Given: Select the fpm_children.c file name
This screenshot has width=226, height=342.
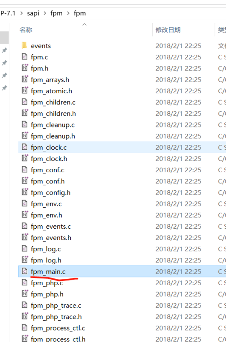Looking at the screenshot, I should [x=53, y=102].
